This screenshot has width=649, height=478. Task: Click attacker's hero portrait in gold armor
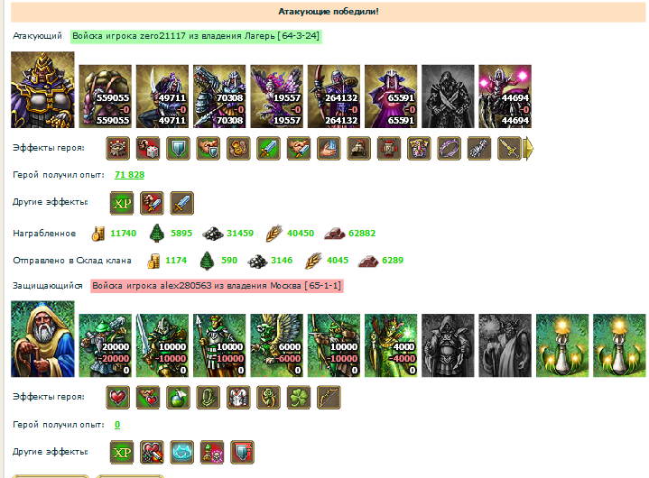click(x=42, y=89)
